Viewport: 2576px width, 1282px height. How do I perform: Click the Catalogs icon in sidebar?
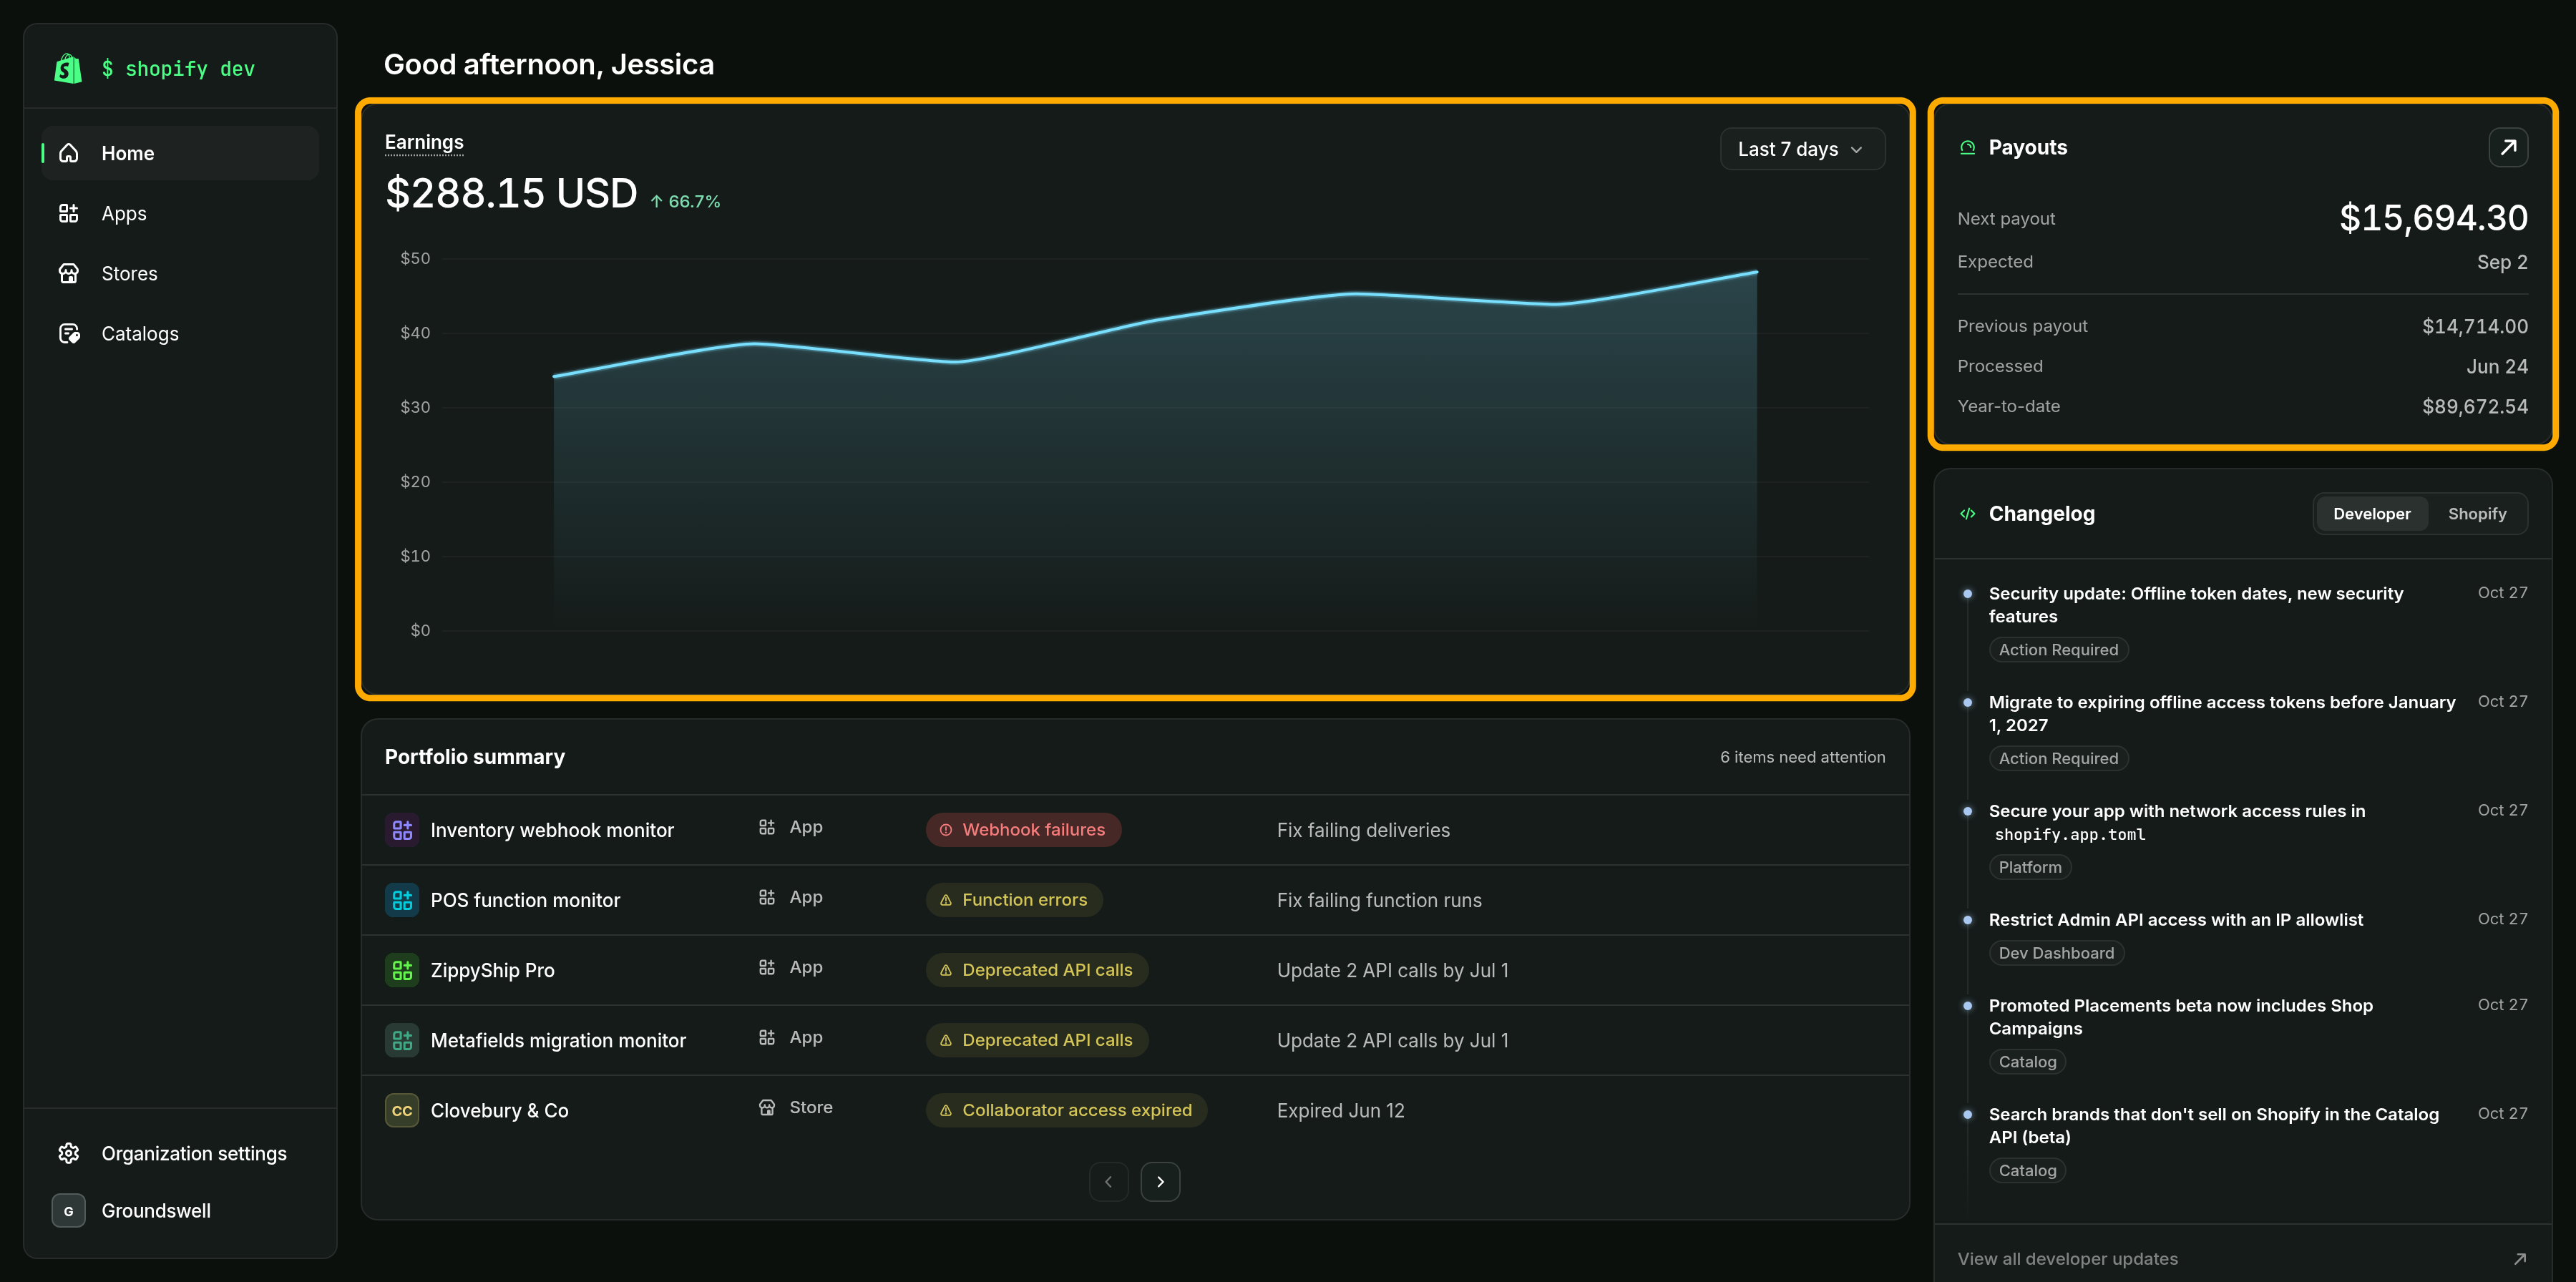[x=69, y=333]
